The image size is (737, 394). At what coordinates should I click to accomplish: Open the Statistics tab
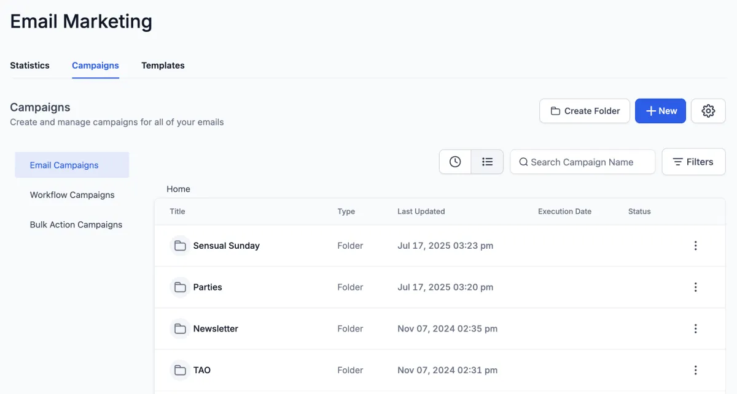(29, 66)
